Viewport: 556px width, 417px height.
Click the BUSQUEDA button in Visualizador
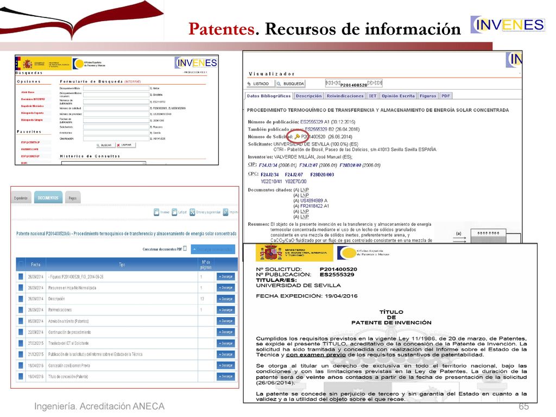(291, 84)
